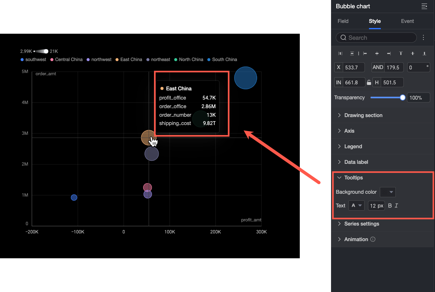Click the '-200K' x-axis tick label
435x292 pixels.
[32, 232]
